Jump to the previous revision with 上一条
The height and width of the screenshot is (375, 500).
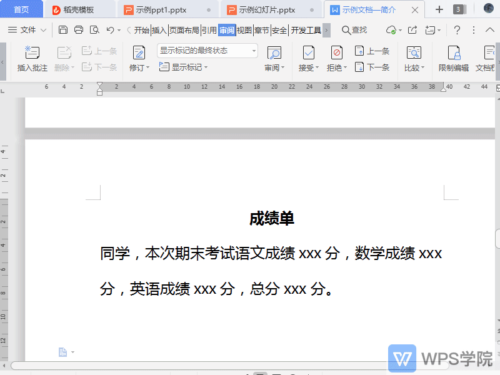372,51
